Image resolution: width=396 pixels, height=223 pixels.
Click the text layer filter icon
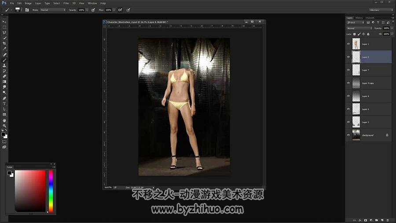click(x=378, y=22)
